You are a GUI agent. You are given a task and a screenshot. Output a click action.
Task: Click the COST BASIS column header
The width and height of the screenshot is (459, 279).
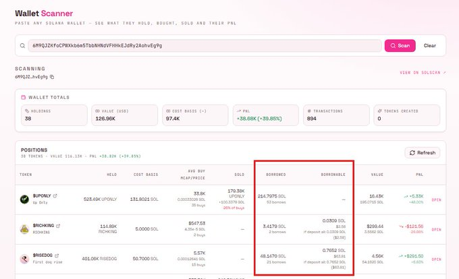146,175
